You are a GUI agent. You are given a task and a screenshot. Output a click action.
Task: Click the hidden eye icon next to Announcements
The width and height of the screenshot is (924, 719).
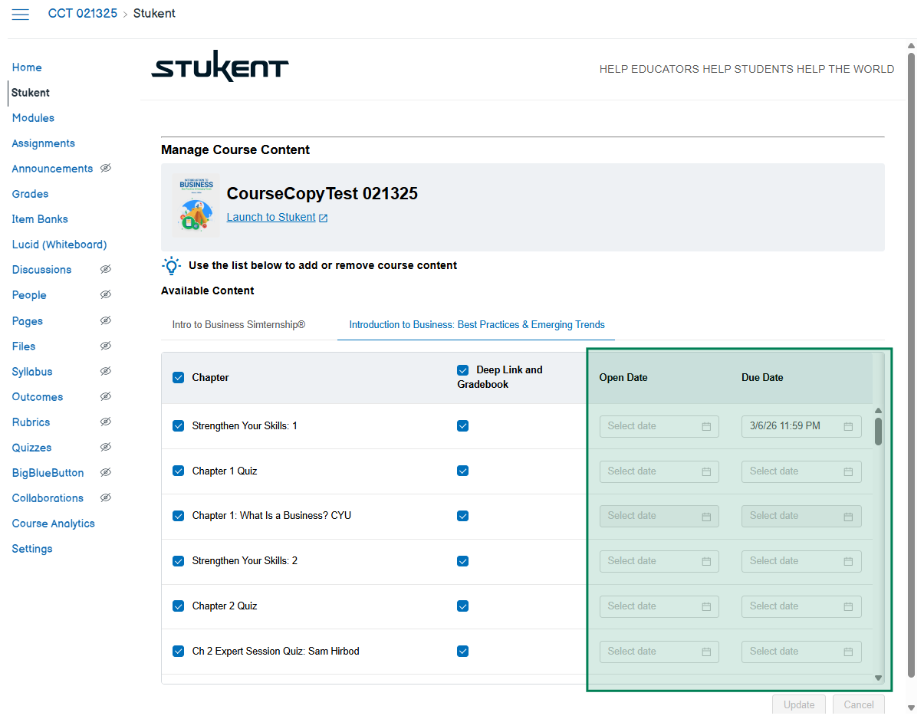pyautogui.click(x=106, y=169)
